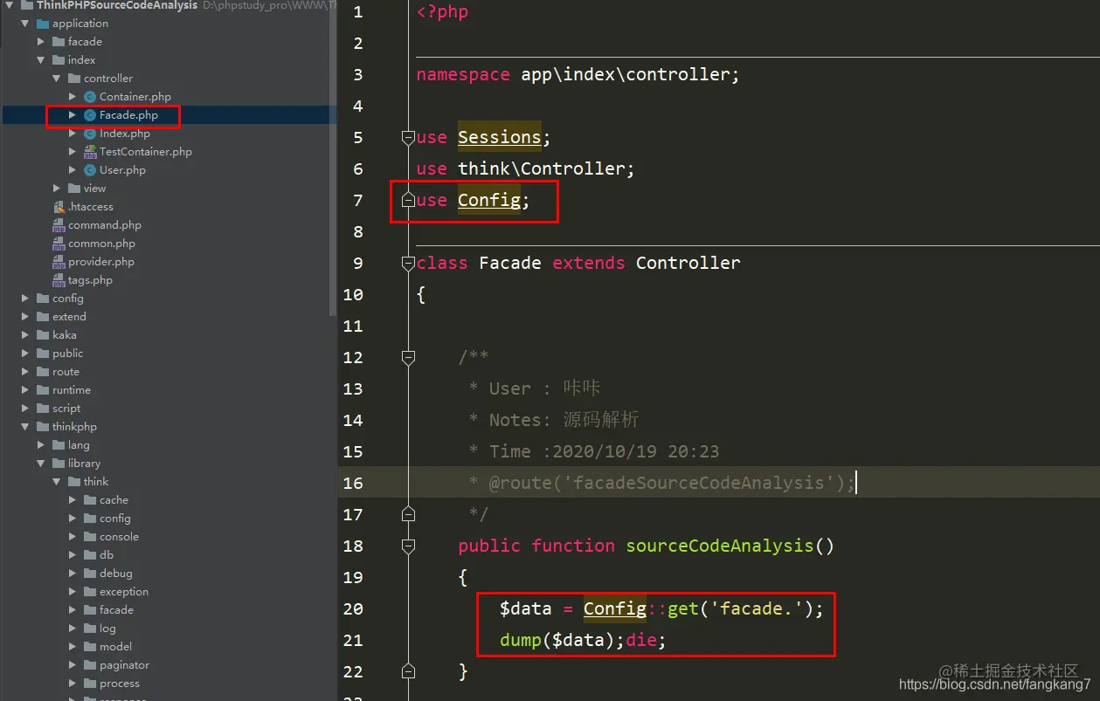Screen dimensions: 1100x701
Task: Click the Controller class name on line 9
Action: pyautogui.click(x=688, y=263)
